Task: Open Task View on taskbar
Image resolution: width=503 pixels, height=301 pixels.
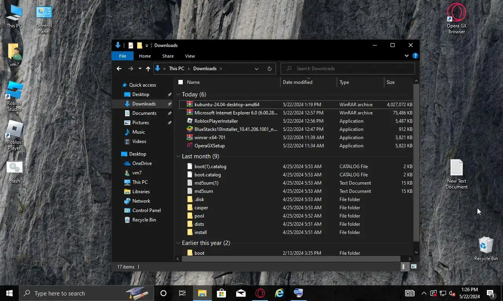Action: click(x=182, y=293)
